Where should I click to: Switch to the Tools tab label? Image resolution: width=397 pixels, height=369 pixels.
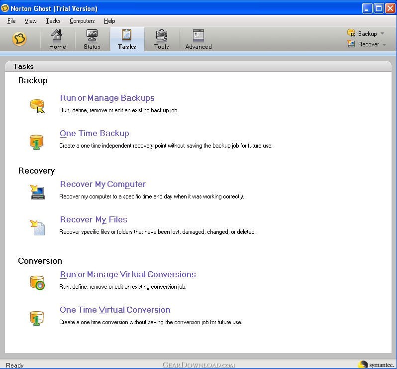click(162, 47)
